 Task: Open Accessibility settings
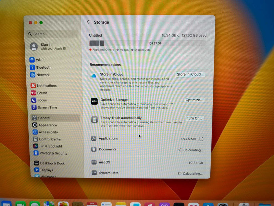coord(45,132)
